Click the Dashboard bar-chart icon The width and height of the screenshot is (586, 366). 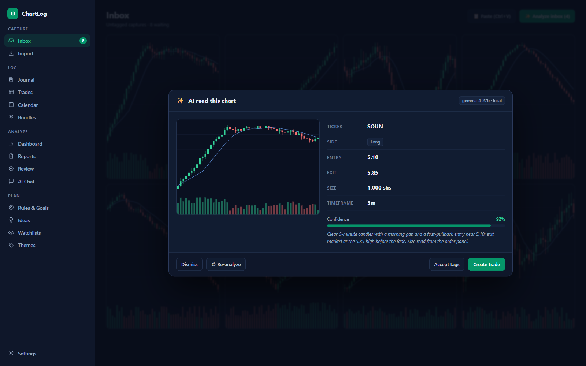tap(11, 143)
